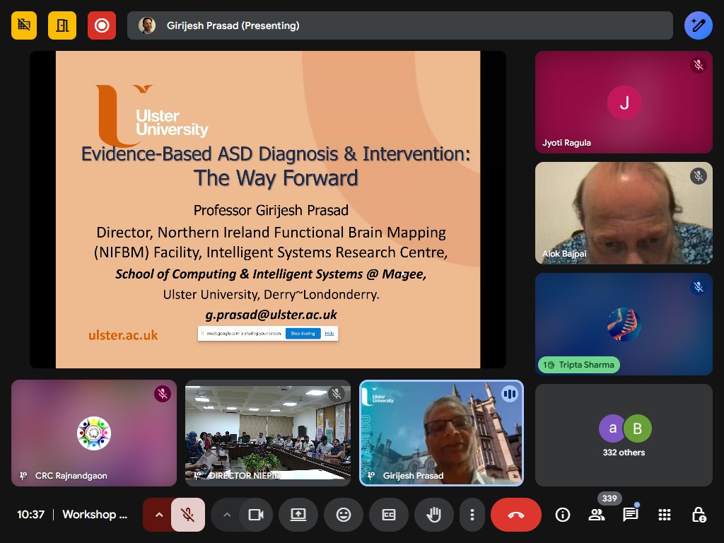Select CRC Rajnandgaon participant tile
724x543 pixels.
[94, 433]
